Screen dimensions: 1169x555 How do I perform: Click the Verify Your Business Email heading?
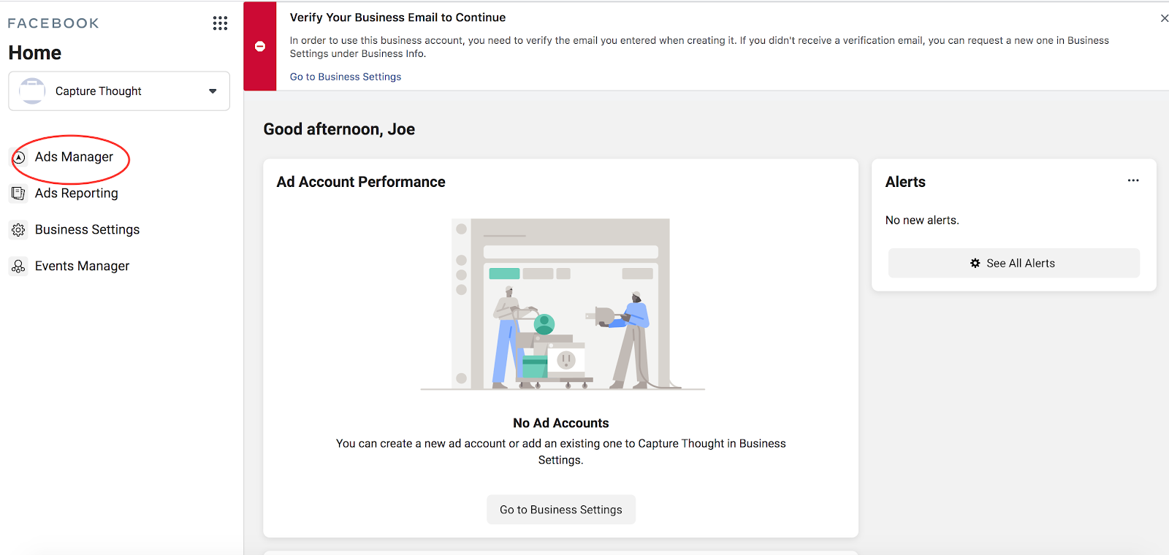tap(397, 18)
